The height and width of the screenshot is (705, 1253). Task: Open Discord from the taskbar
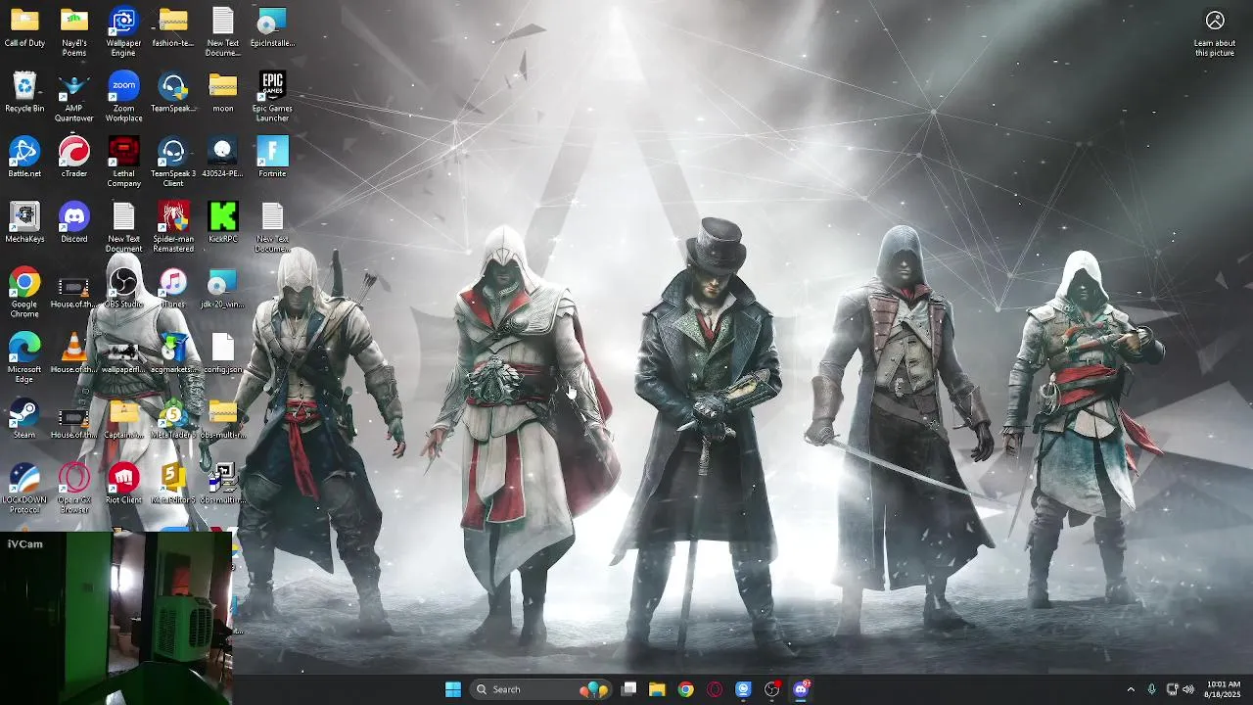801,689
